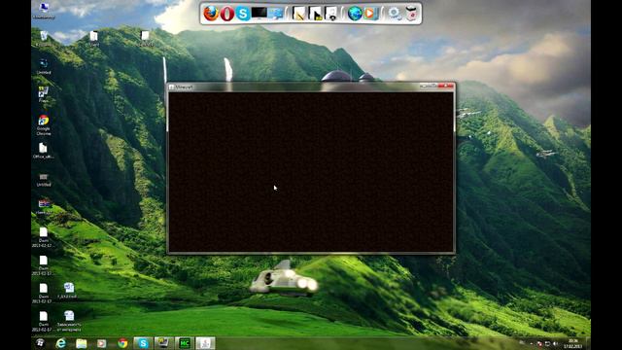The width and height of the screenshot is (622, 350).
Task: Launch Firefox from the top dock
Action: 211,13
